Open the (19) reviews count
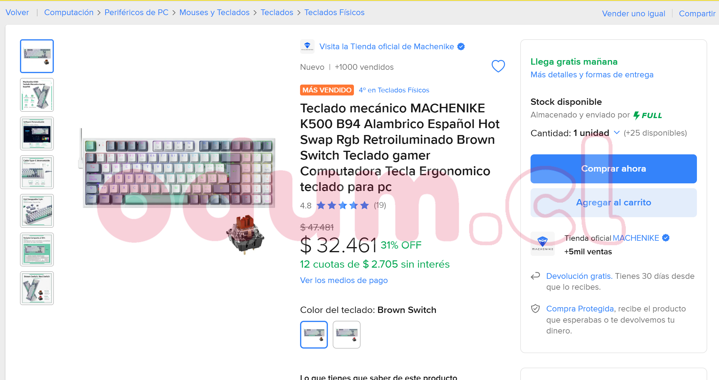This screenshot has height=380, width=719. [x=380, y=205]
